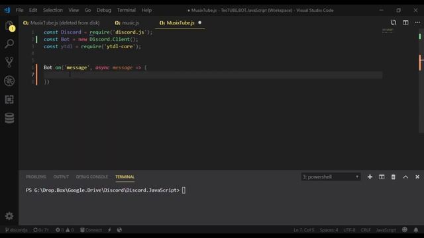Open the terminal selector '3: powershell' dropdown
Image resolution: width=424 pixels, height=238 pixels.
point(331,177)
